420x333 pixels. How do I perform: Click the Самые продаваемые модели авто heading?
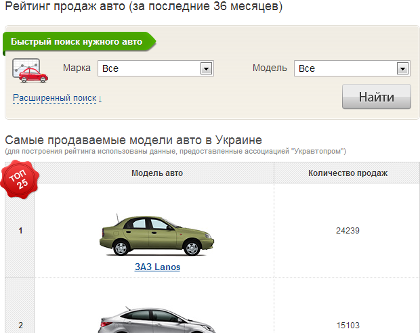[x=133, y=140]
